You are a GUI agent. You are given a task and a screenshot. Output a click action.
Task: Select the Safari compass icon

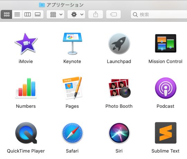click(x=72, y=133)
